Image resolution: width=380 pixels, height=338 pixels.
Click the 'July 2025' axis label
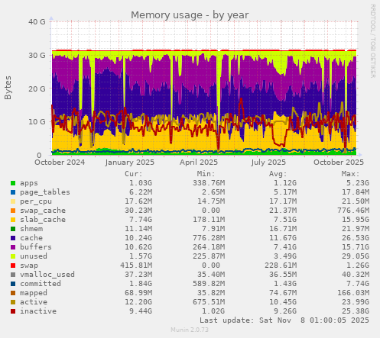(x=268, y=163)
